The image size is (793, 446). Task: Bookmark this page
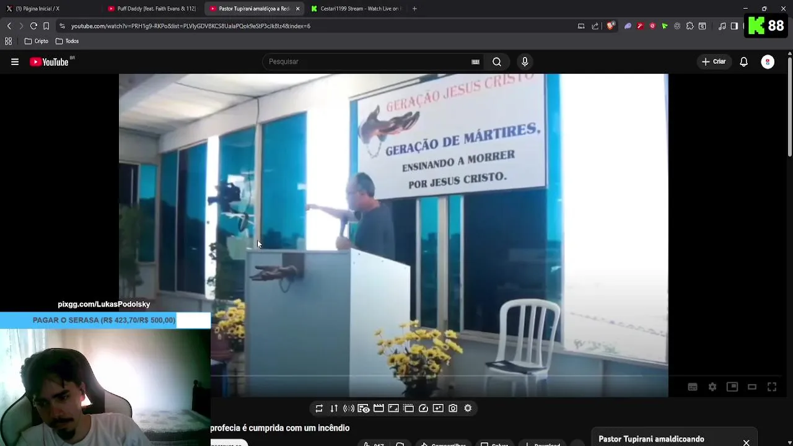pyautogui.click(x=46, y=26)
